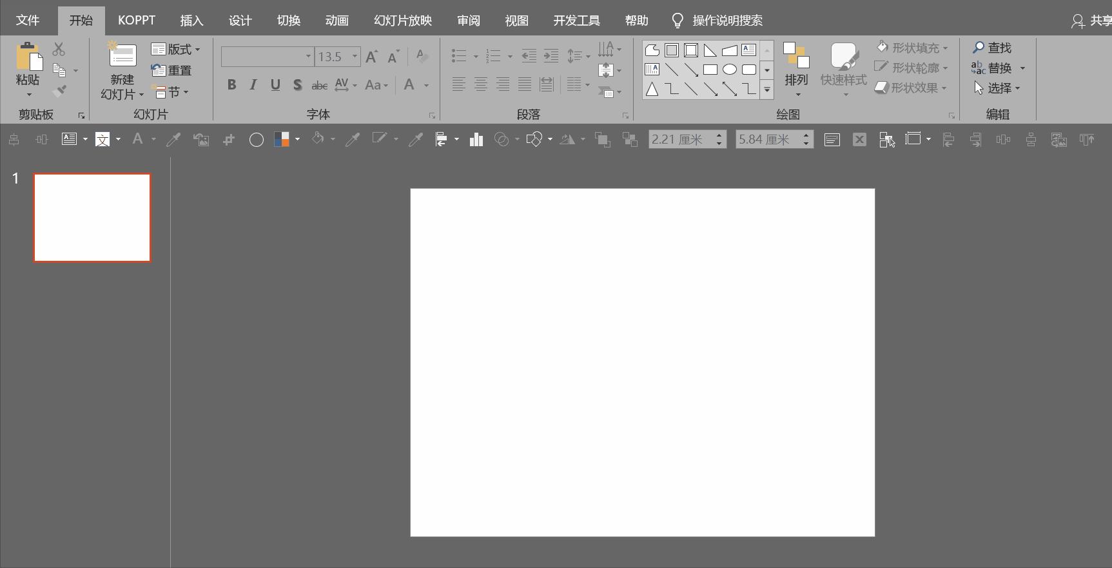This screenshot has height=568, width=1112.
Task: Toggle Bold formatting
Action: [232, 85]
